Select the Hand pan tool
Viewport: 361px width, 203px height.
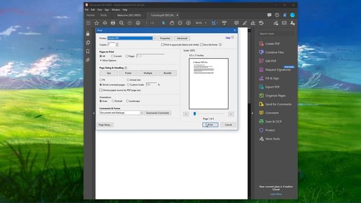[171, 23]
